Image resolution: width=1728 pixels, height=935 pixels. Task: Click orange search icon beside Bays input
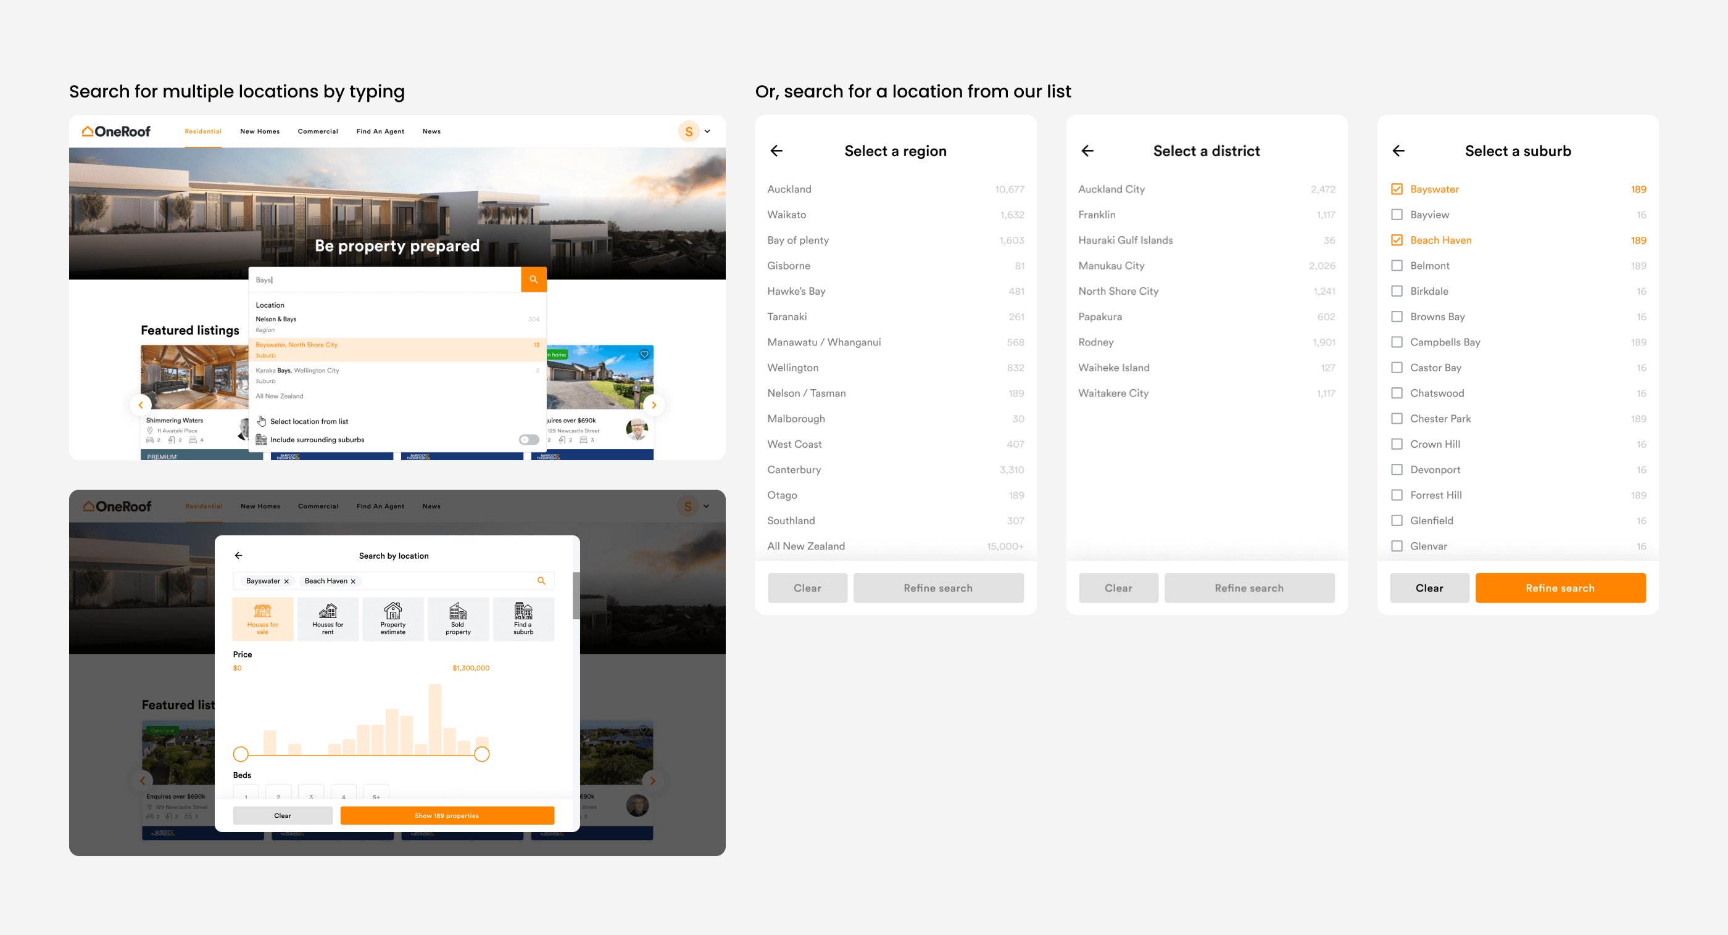click(x=533, y=279)
